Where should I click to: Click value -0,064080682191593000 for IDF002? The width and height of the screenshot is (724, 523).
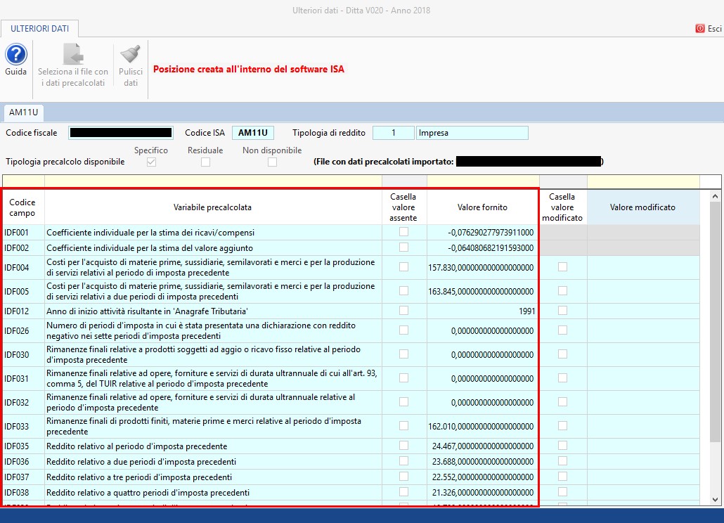[x=491, y=248]
